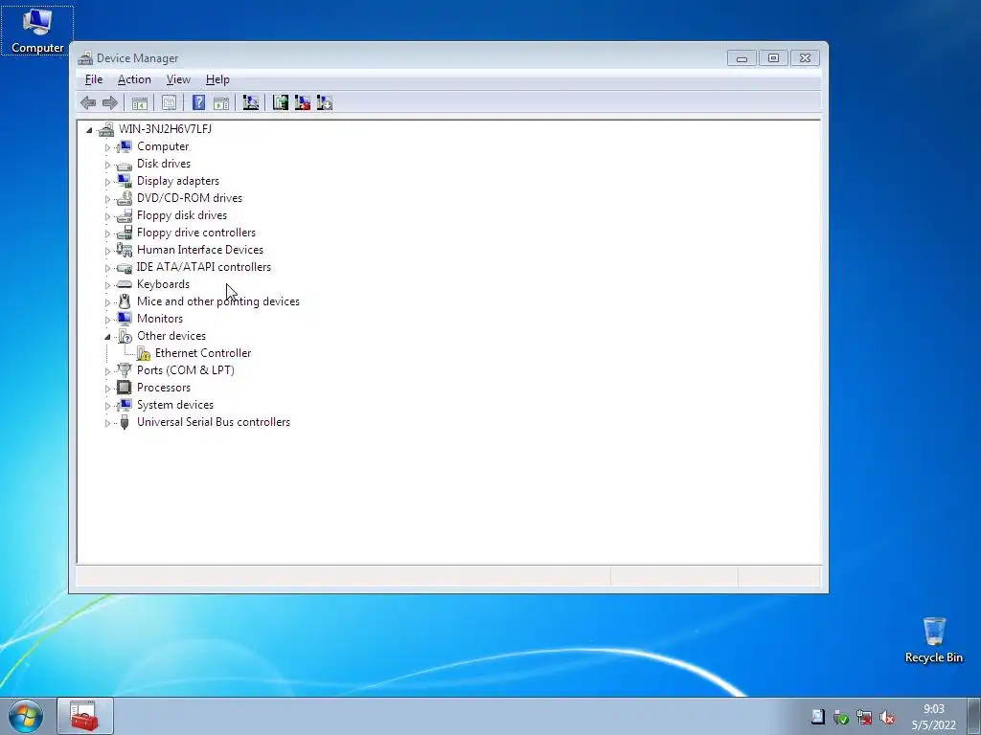Expand the Keyboards category arrow
This screenshot has height=735, width=981.
(107, 285)
